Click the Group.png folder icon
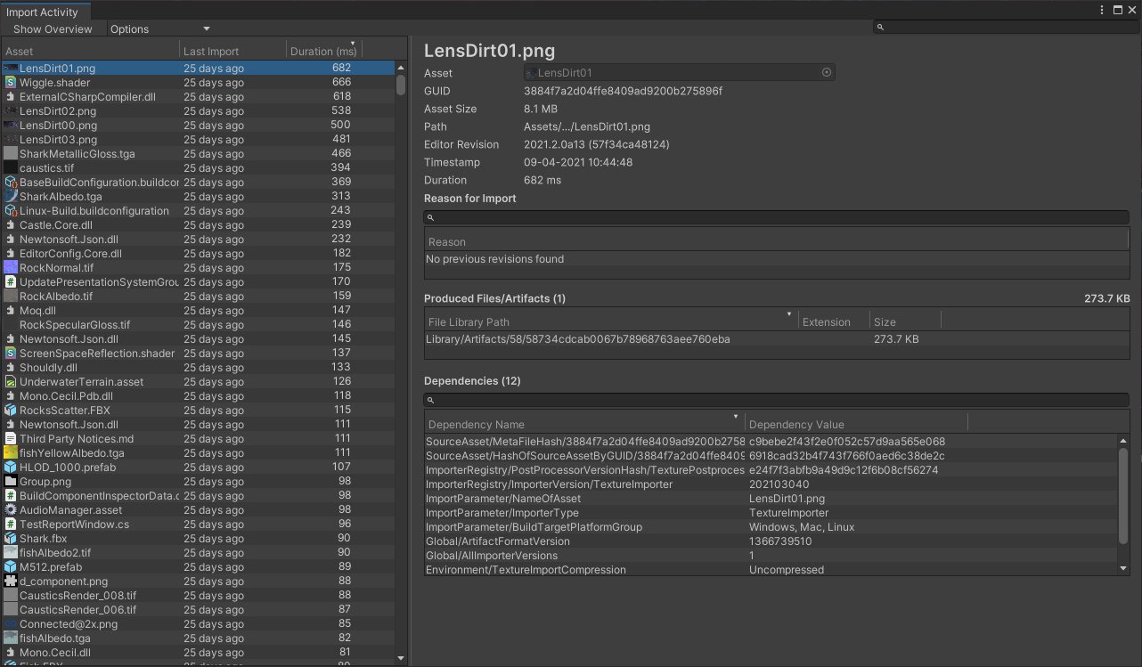Viewport: 1142px width, 667px height. (11, 482)
